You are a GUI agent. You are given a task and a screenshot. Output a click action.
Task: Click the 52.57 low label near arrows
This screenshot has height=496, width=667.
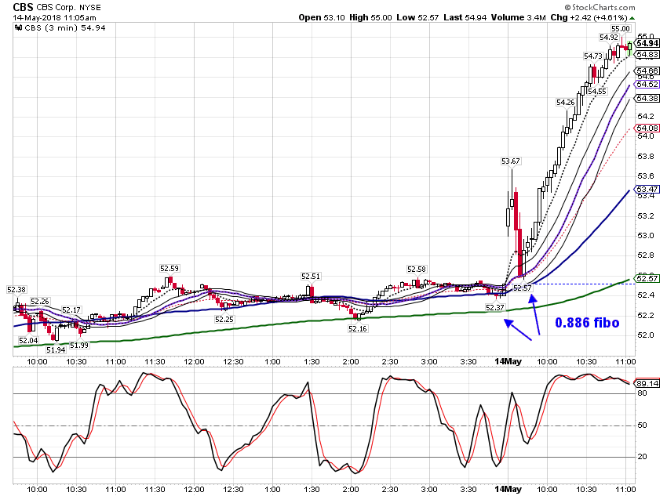522,288
